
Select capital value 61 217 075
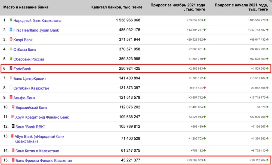coord(131,151)
